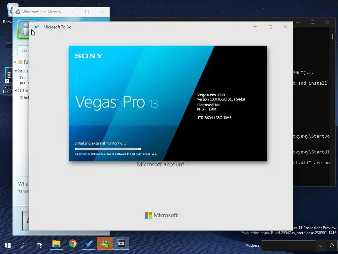338x254 pixels.
Task: Click the 'Microsoft account.' text in To Do
Action: (161, 164)
